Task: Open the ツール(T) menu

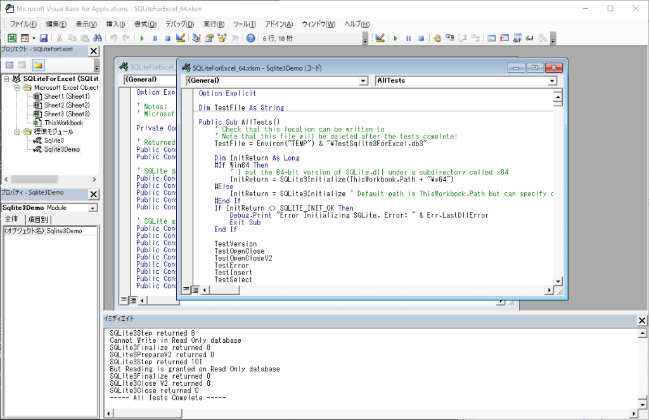Action: pos(245,24)
